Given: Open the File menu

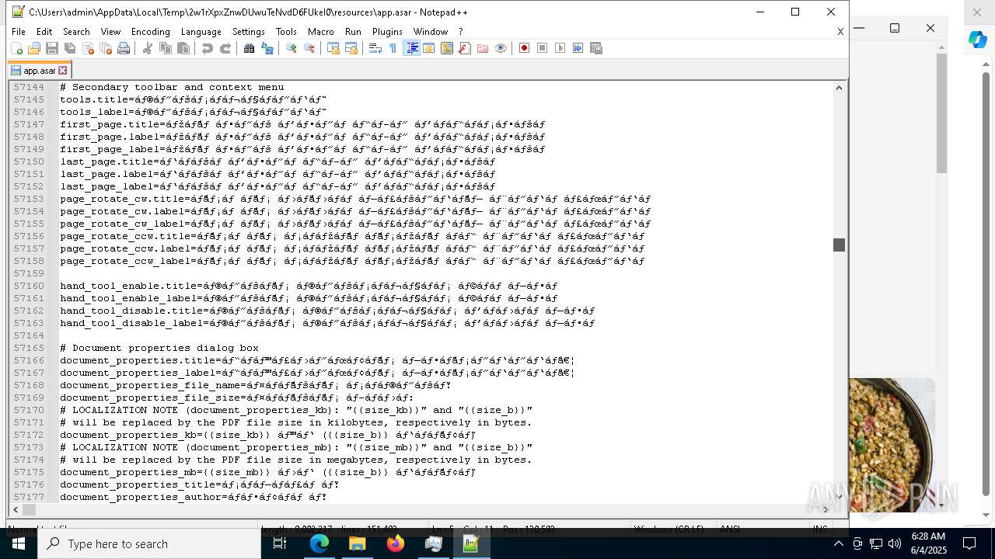Looking at the screenshot, I should [x=19, y=32].
